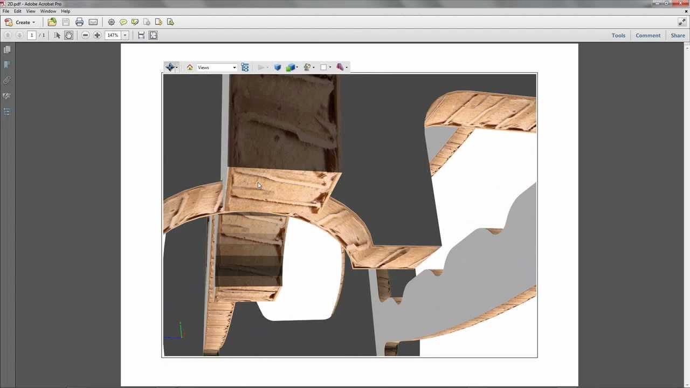The width and height of the screenshot is (690, 388).
Task: Click the Open file folder icon
Action: coord(52,22)
